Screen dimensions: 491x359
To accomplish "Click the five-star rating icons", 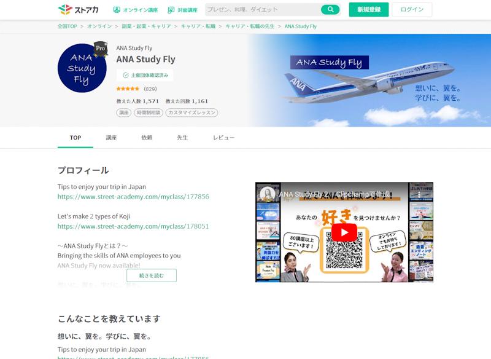I will 128,89.
